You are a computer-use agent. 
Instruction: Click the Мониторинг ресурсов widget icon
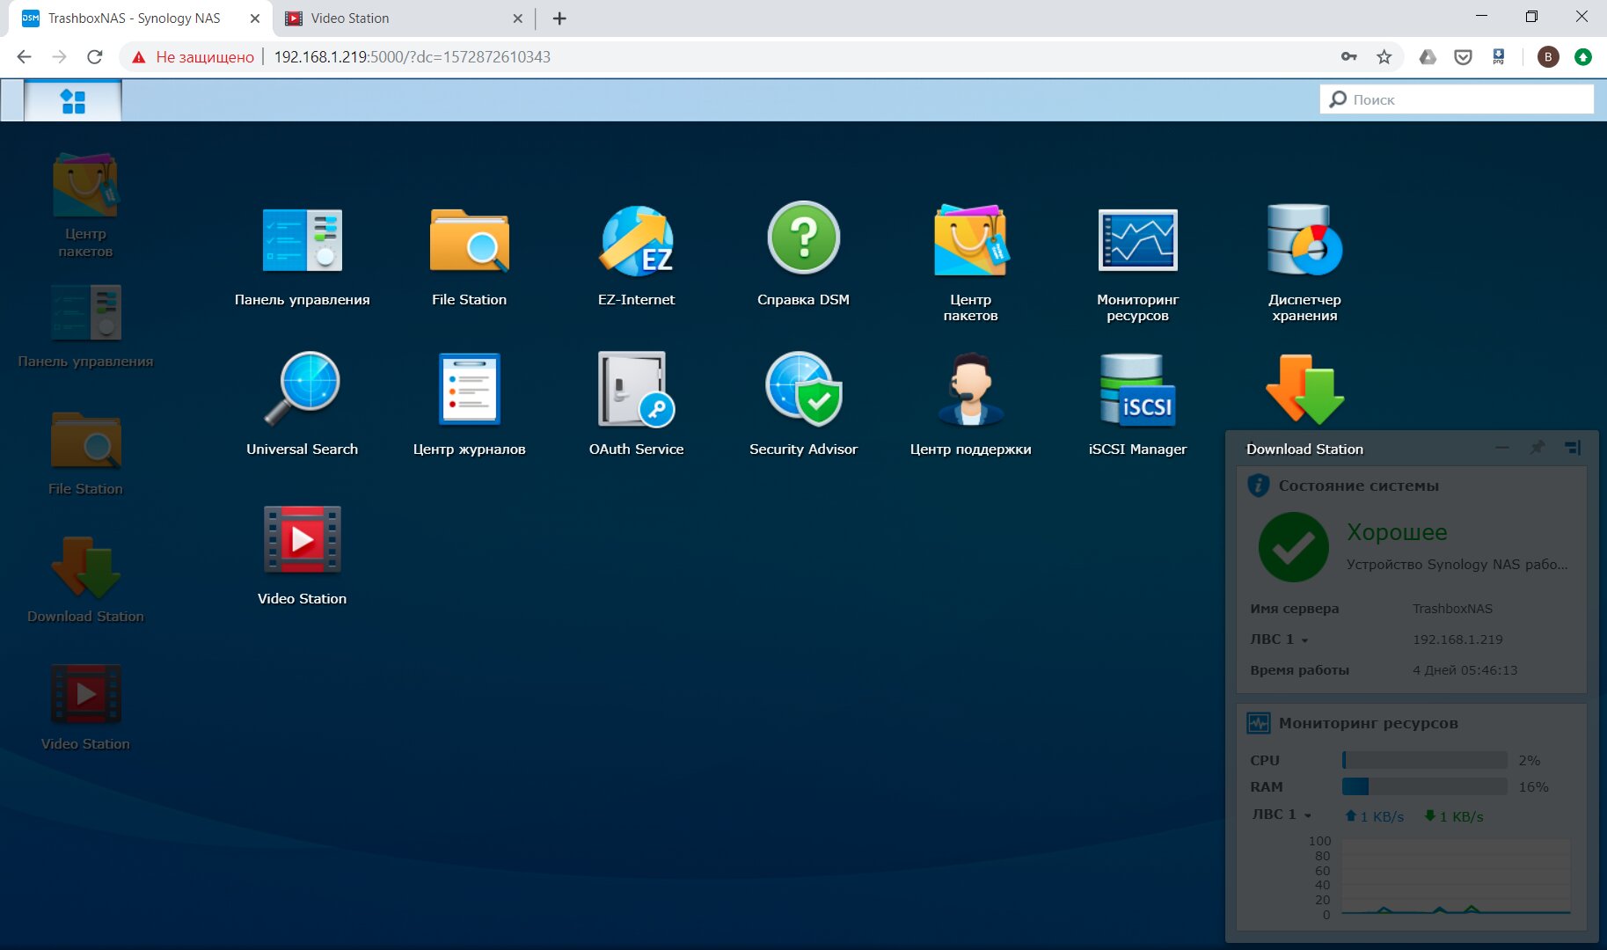point(1259,723)
